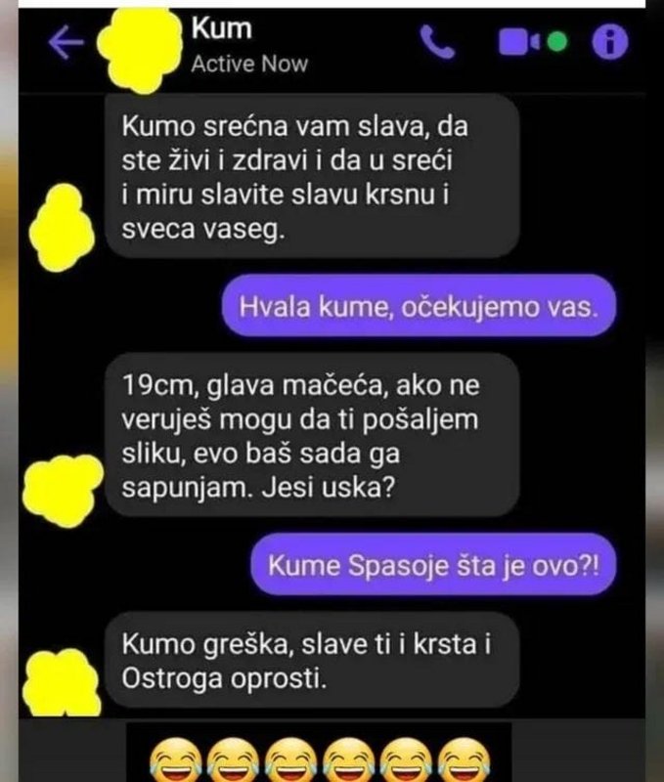The image size is (664, 782).
Task: Select the message starting 19cm, glava mačeća
Action: [312, 435]
